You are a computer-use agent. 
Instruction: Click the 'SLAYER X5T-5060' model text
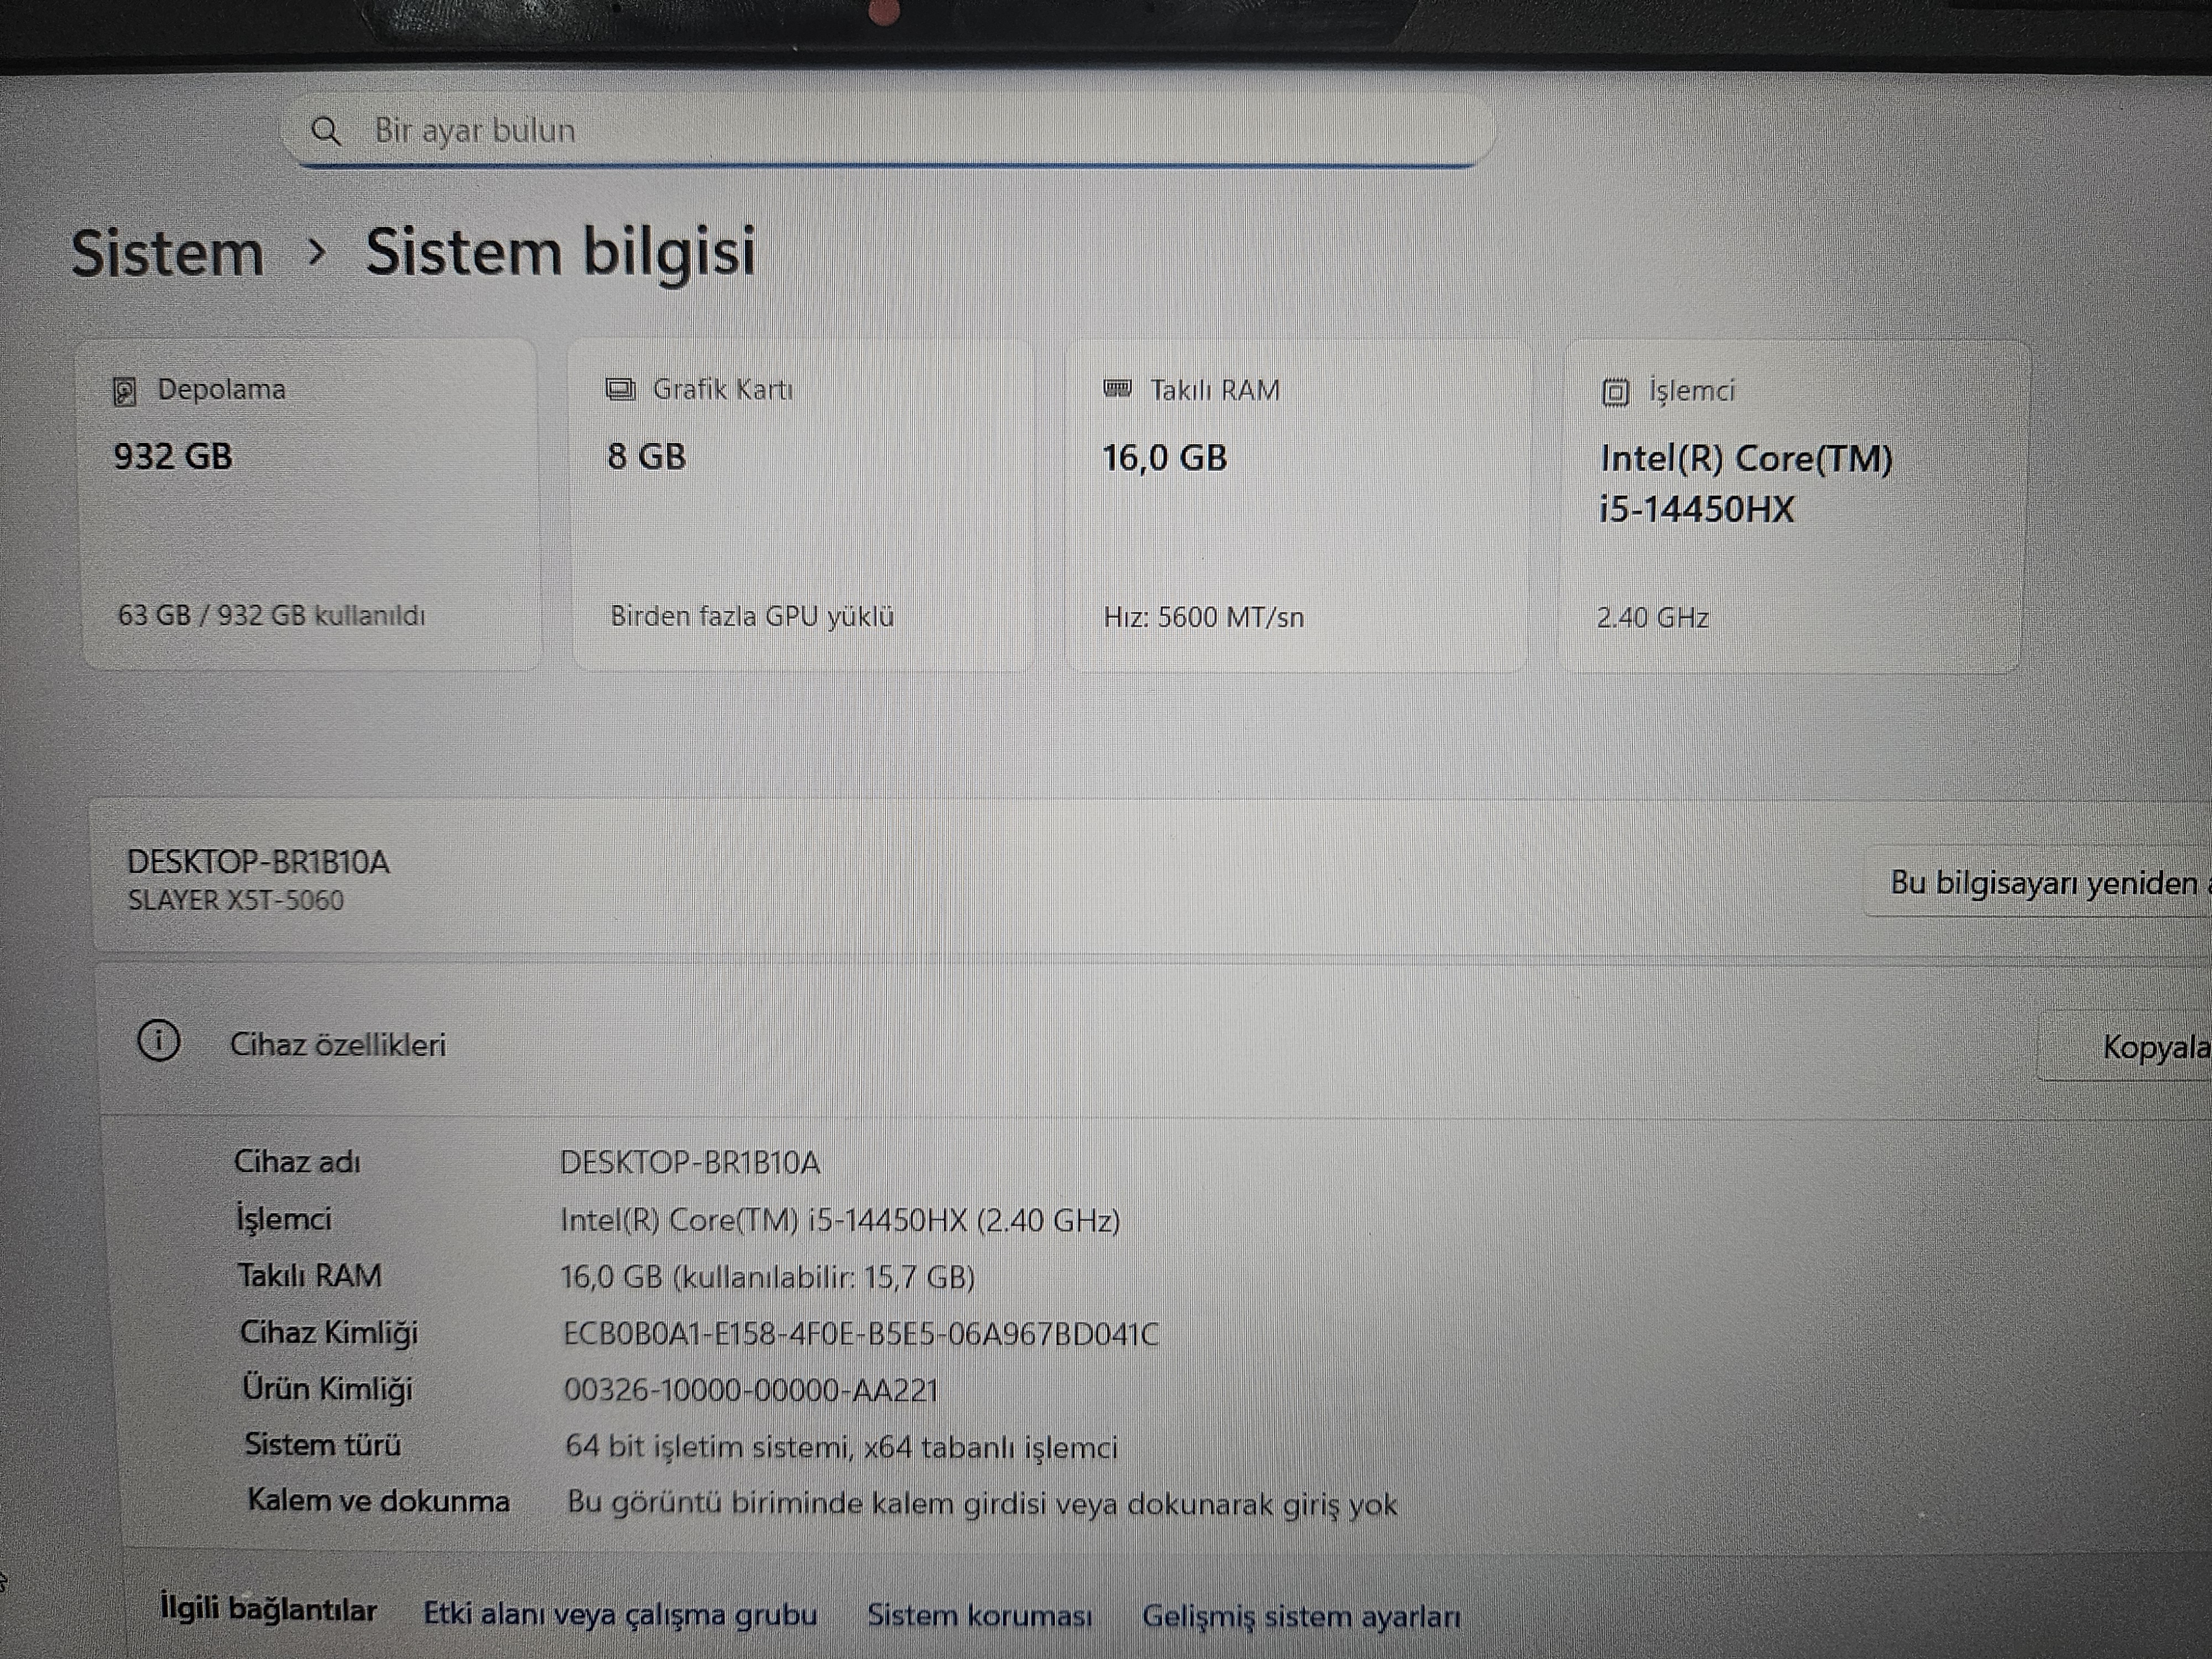(235, 900)
